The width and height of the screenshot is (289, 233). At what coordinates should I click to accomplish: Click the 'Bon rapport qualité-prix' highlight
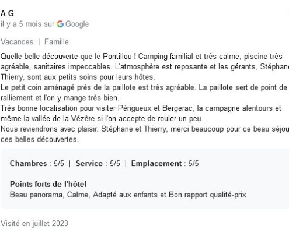tap(207, 195)
